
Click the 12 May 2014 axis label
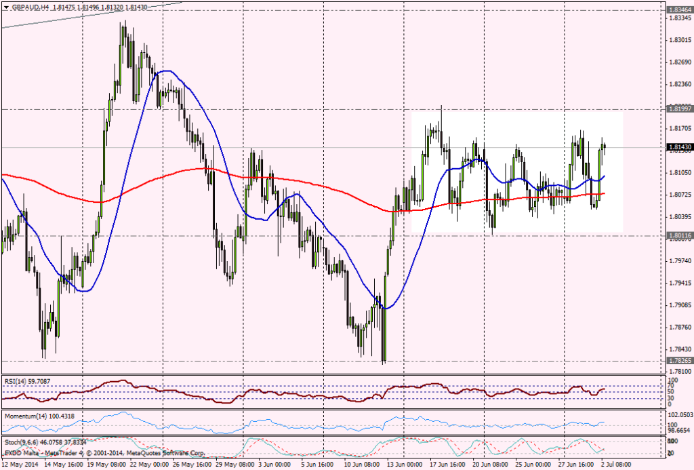tap(20, 464)
